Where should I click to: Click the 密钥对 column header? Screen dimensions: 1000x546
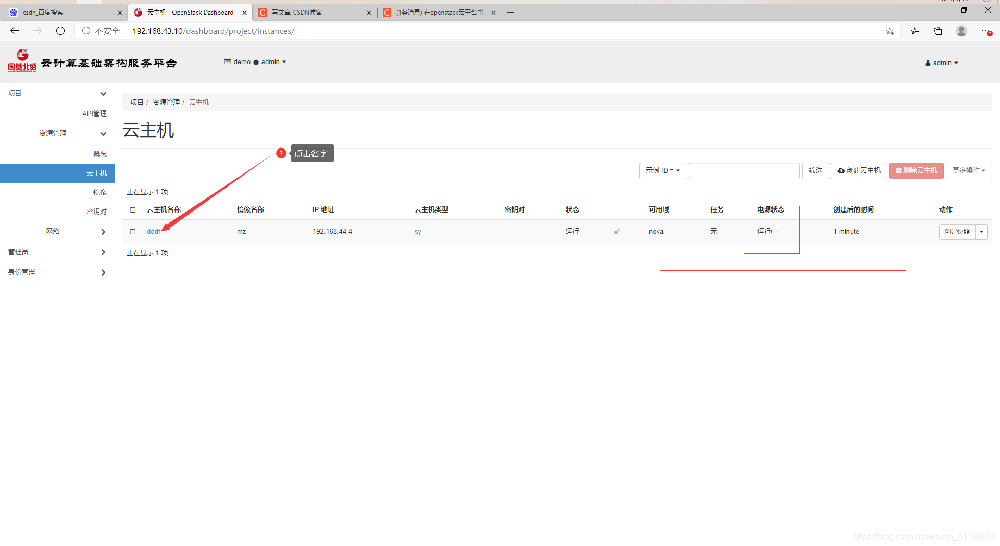515,210
